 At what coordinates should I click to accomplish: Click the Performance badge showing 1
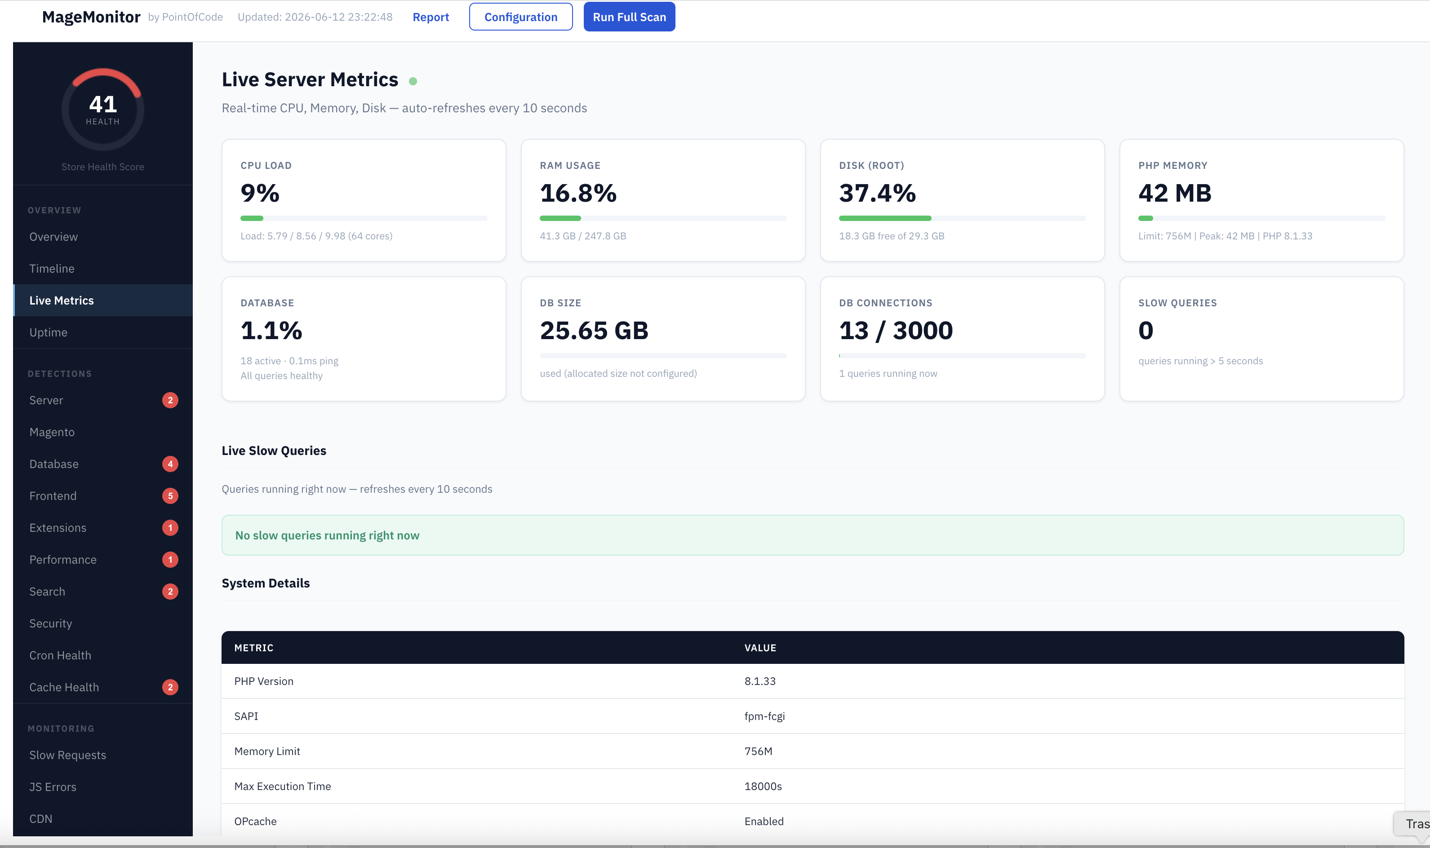(170, 560)
